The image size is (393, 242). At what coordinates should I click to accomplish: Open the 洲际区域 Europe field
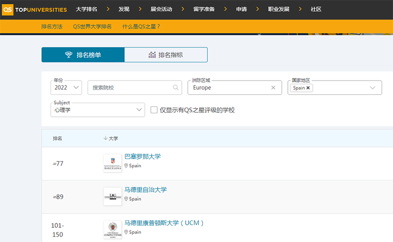tap(235, 87)
